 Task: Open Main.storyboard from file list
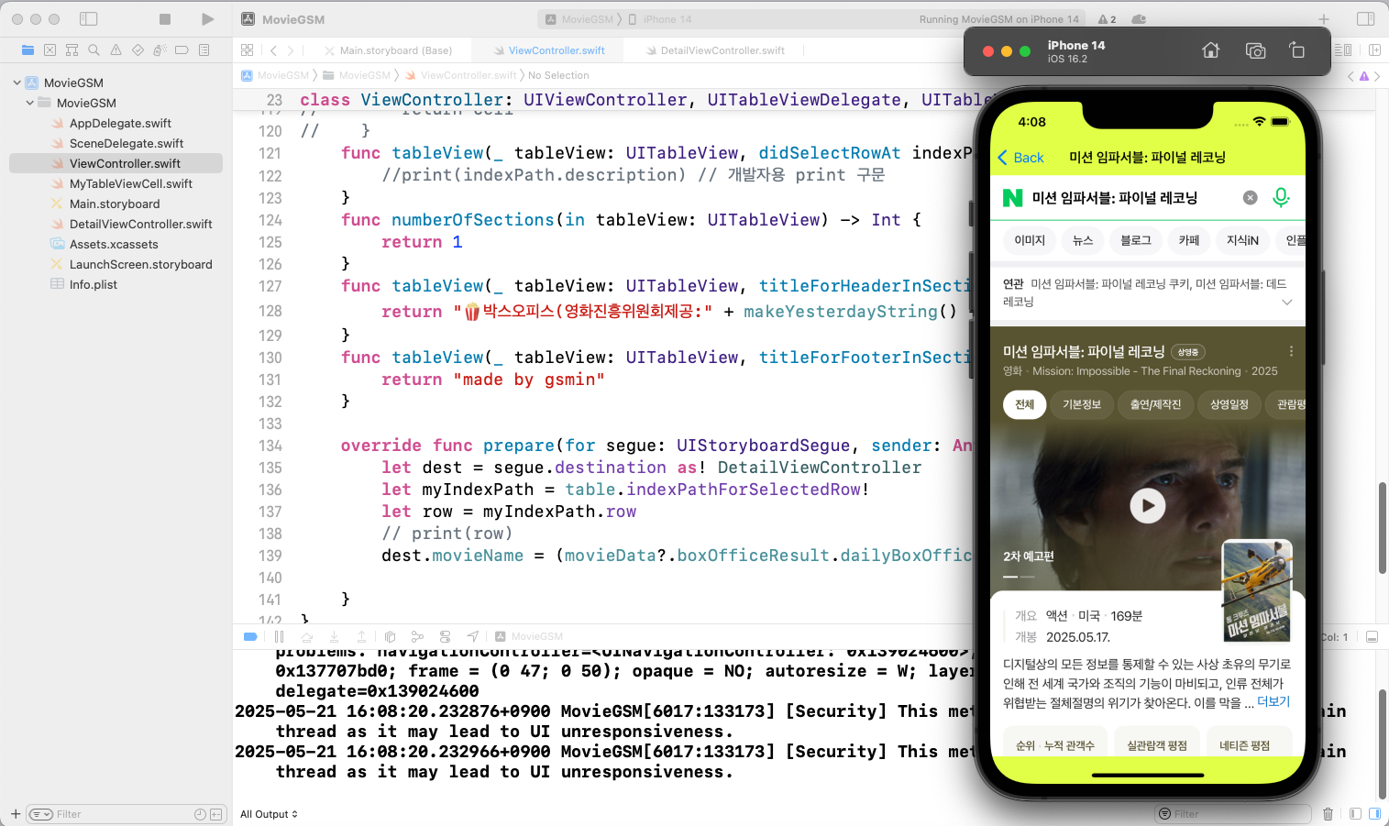(115, 204)
